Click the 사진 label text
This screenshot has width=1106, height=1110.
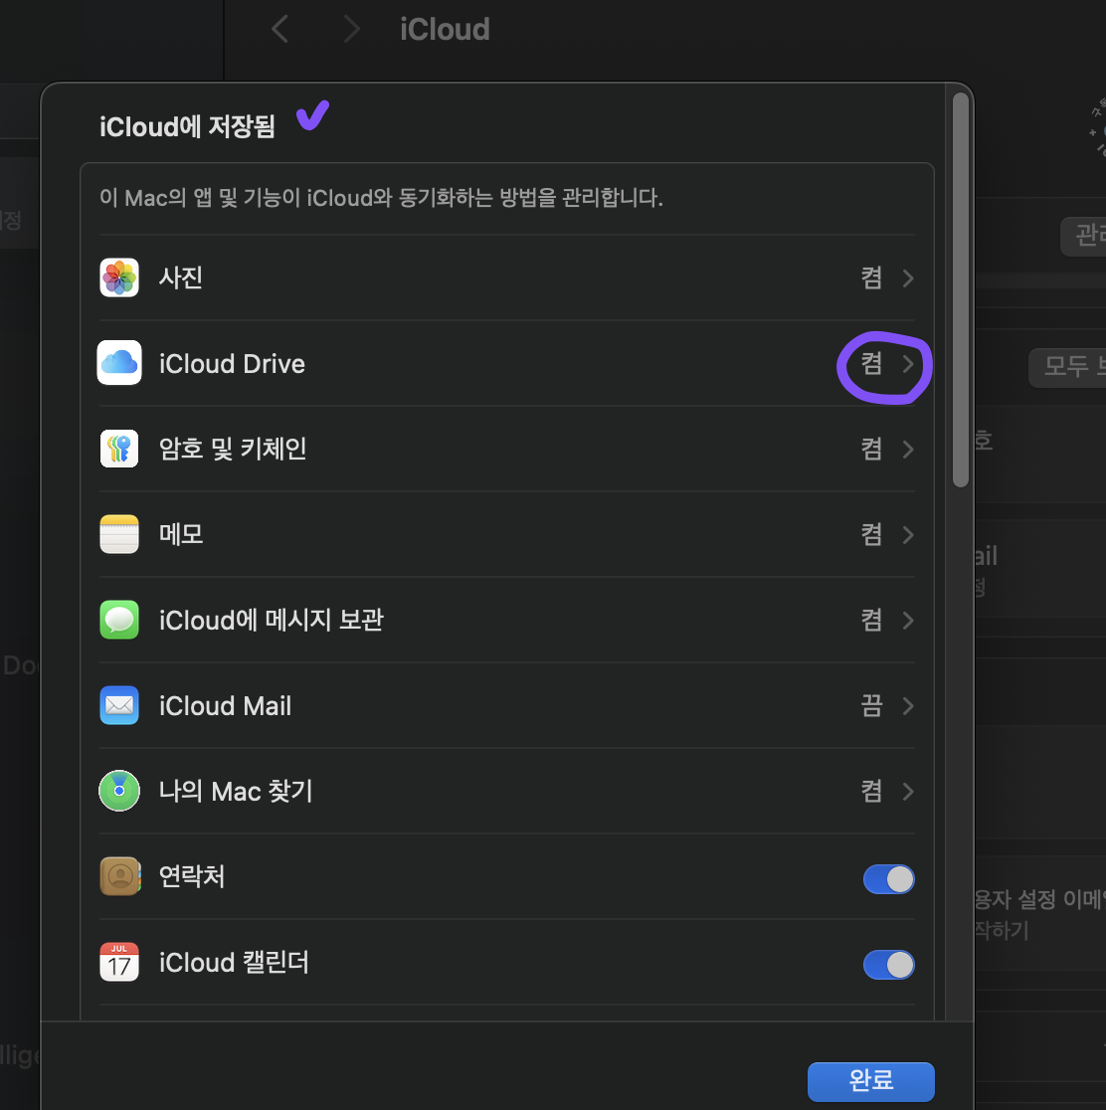point(181,277)
